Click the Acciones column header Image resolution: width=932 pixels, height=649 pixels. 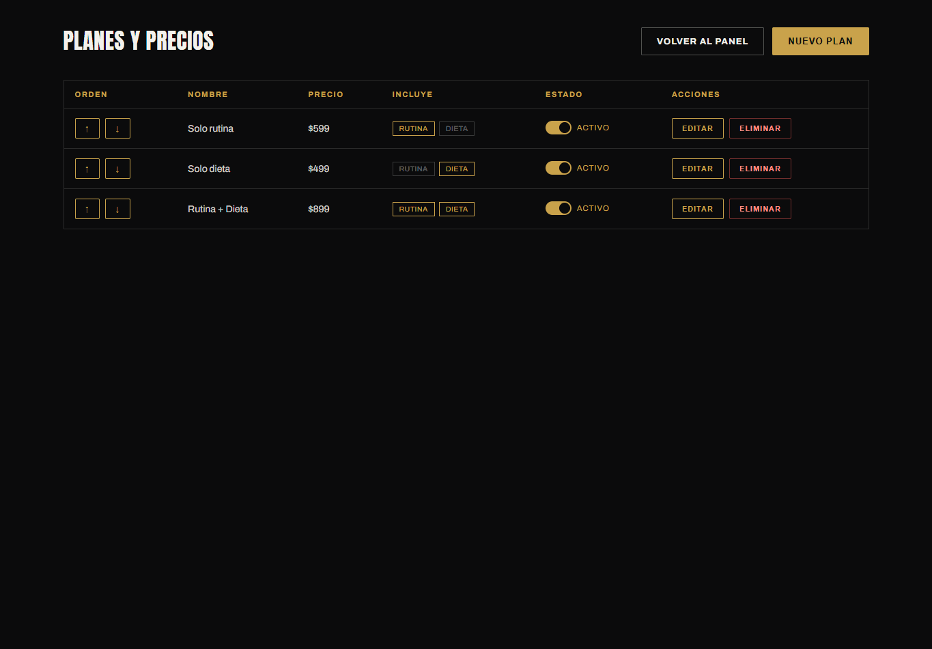[x=696, y=94]
